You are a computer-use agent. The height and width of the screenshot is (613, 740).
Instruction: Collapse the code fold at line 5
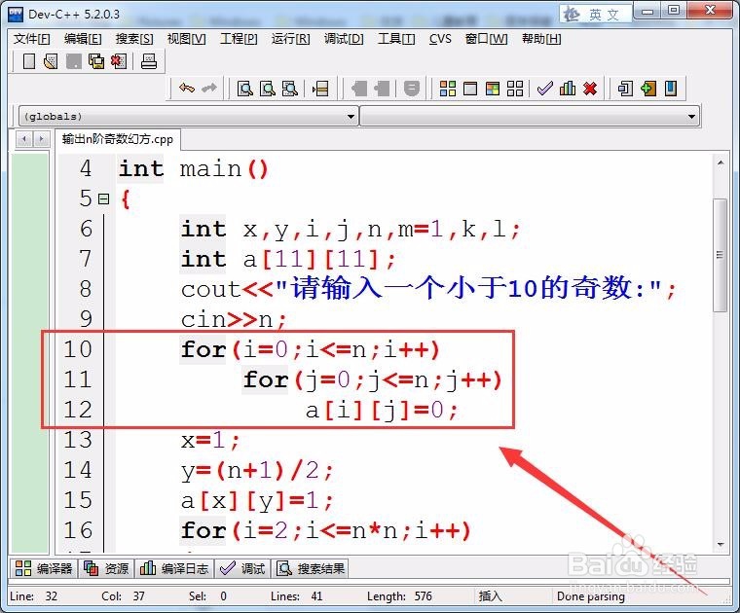click(104, 199)
